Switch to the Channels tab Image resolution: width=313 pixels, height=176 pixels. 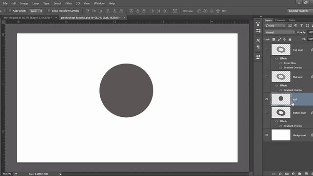(x=280, y=20)
